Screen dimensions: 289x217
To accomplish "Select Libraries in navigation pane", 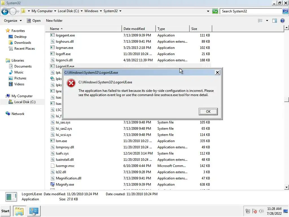I will click(x=18, y=60).
